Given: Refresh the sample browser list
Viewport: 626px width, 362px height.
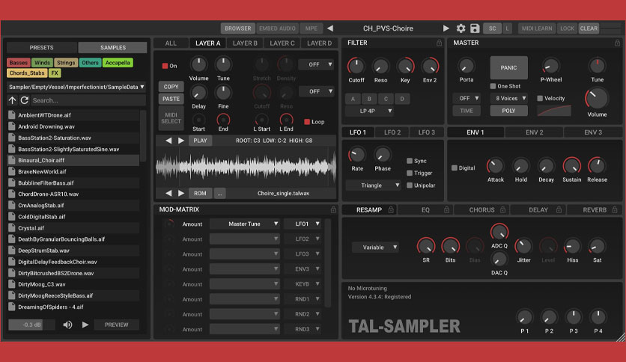Looking at the screenshot, I should click(x=25, y=100).
